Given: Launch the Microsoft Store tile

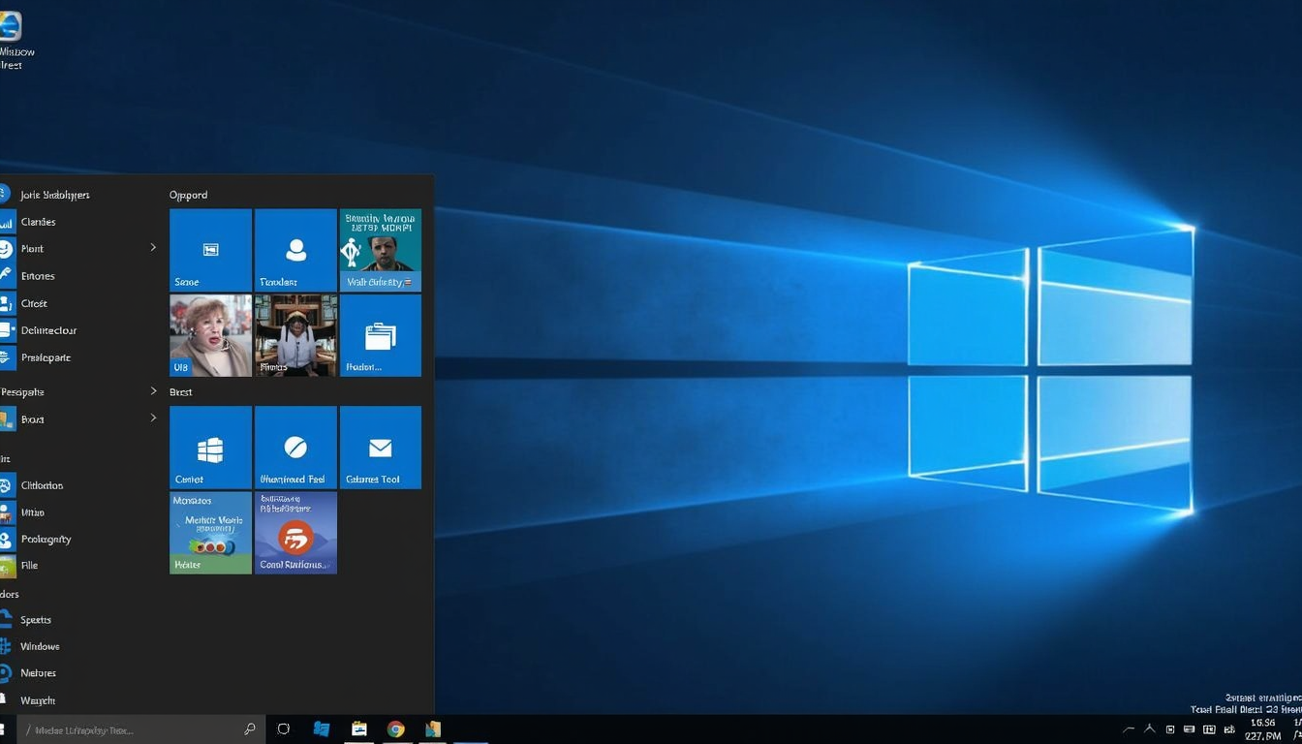Looking at the screenshot, I should click(210, 447).
